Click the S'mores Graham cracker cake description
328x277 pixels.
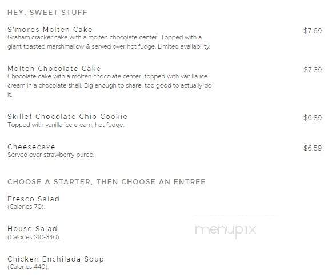pyautogui.click(x=109, y=42)
